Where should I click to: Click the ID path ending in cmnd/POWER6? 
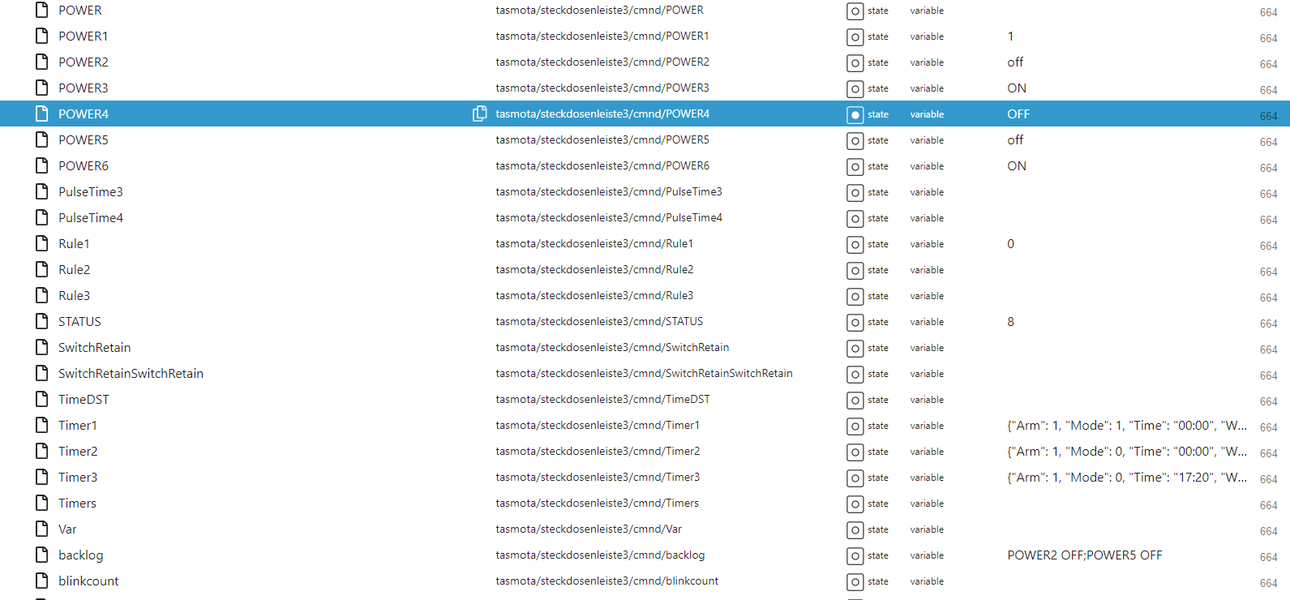602,165
